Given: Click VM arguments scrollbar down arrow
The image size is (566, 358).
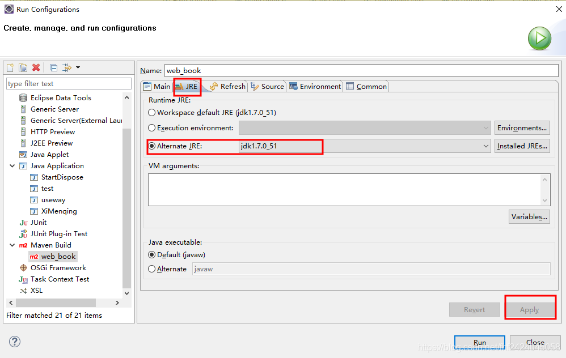Looking at the screenshot, I should (544, 201).
